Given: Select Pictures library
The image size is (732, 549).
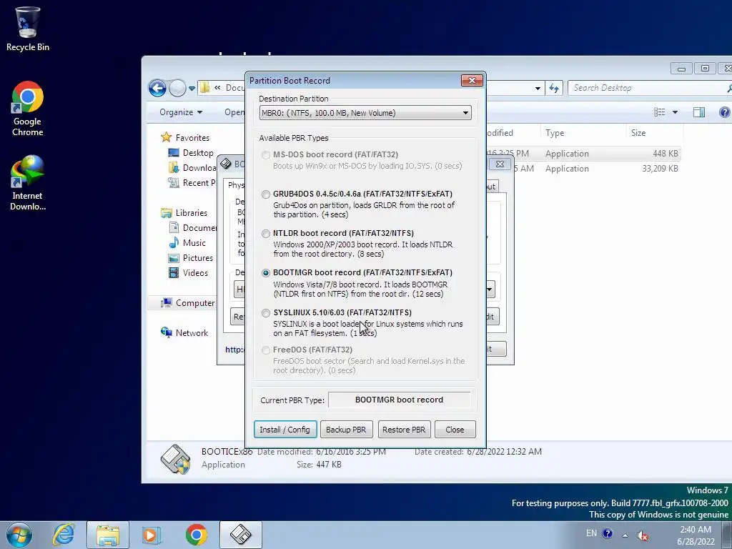Looking at the screenshot, I should 190,257.
